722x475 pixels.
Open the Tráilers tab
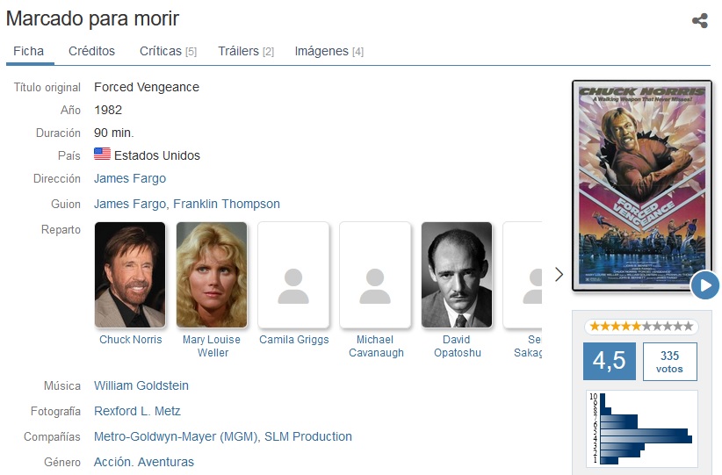tap(246, 51)
